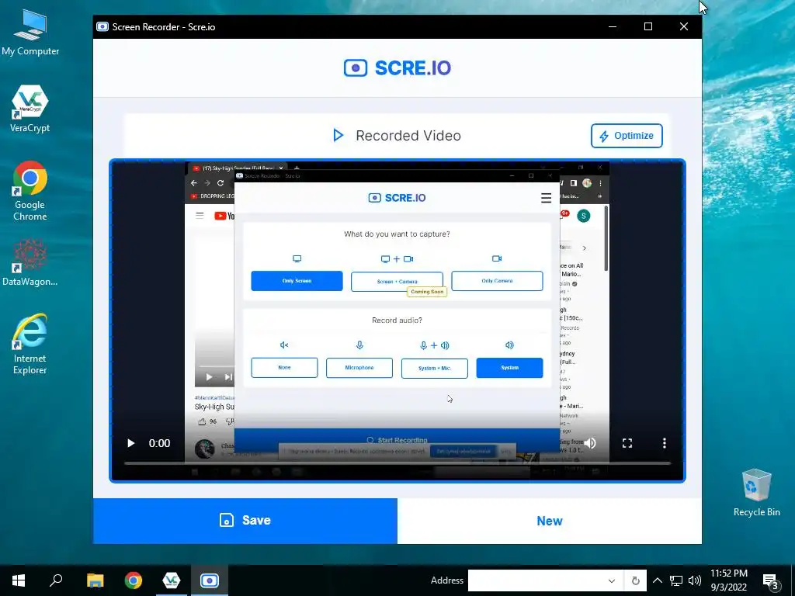Select the DataWagon desktop shortcut
Screen dimensions: 795x596
[x=30, y=263]
